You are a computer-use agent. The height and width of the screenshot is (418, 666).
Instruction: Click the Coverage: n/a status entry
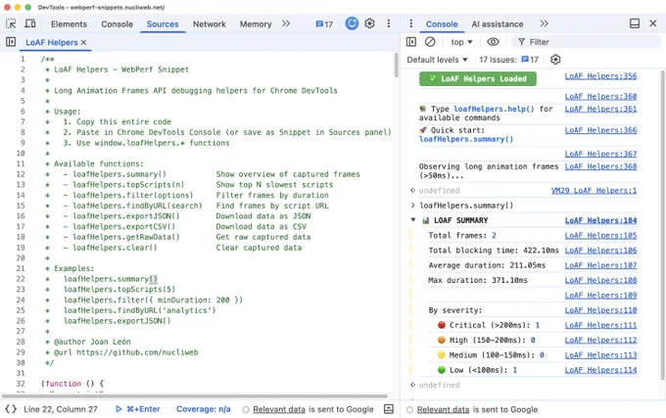(204, 409)
